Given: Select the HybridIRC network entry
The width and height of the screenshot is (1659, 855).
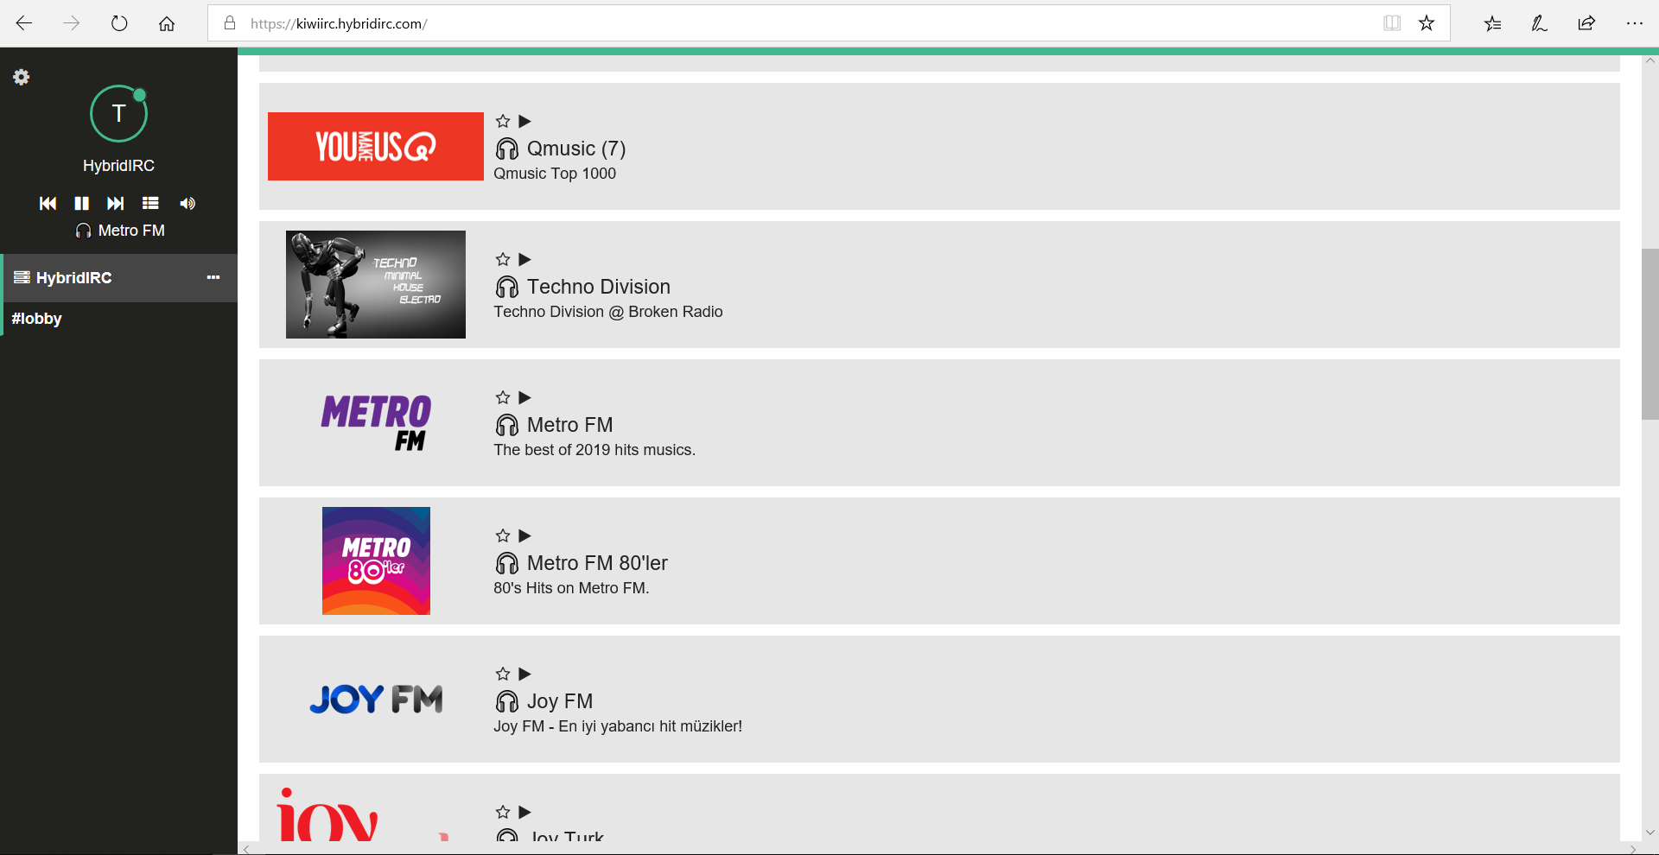Looking at the screenshot, I should point(119,277).
